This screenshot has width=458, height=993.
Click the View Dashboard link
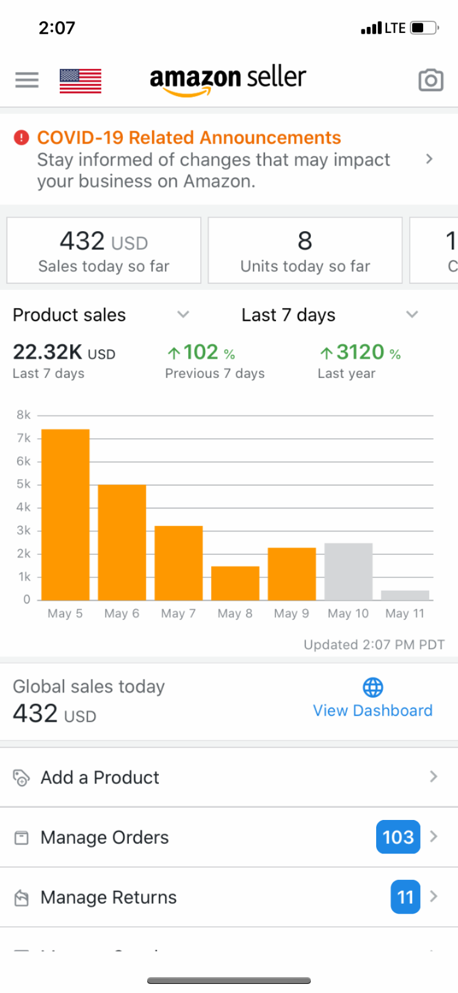click(373, 711)
